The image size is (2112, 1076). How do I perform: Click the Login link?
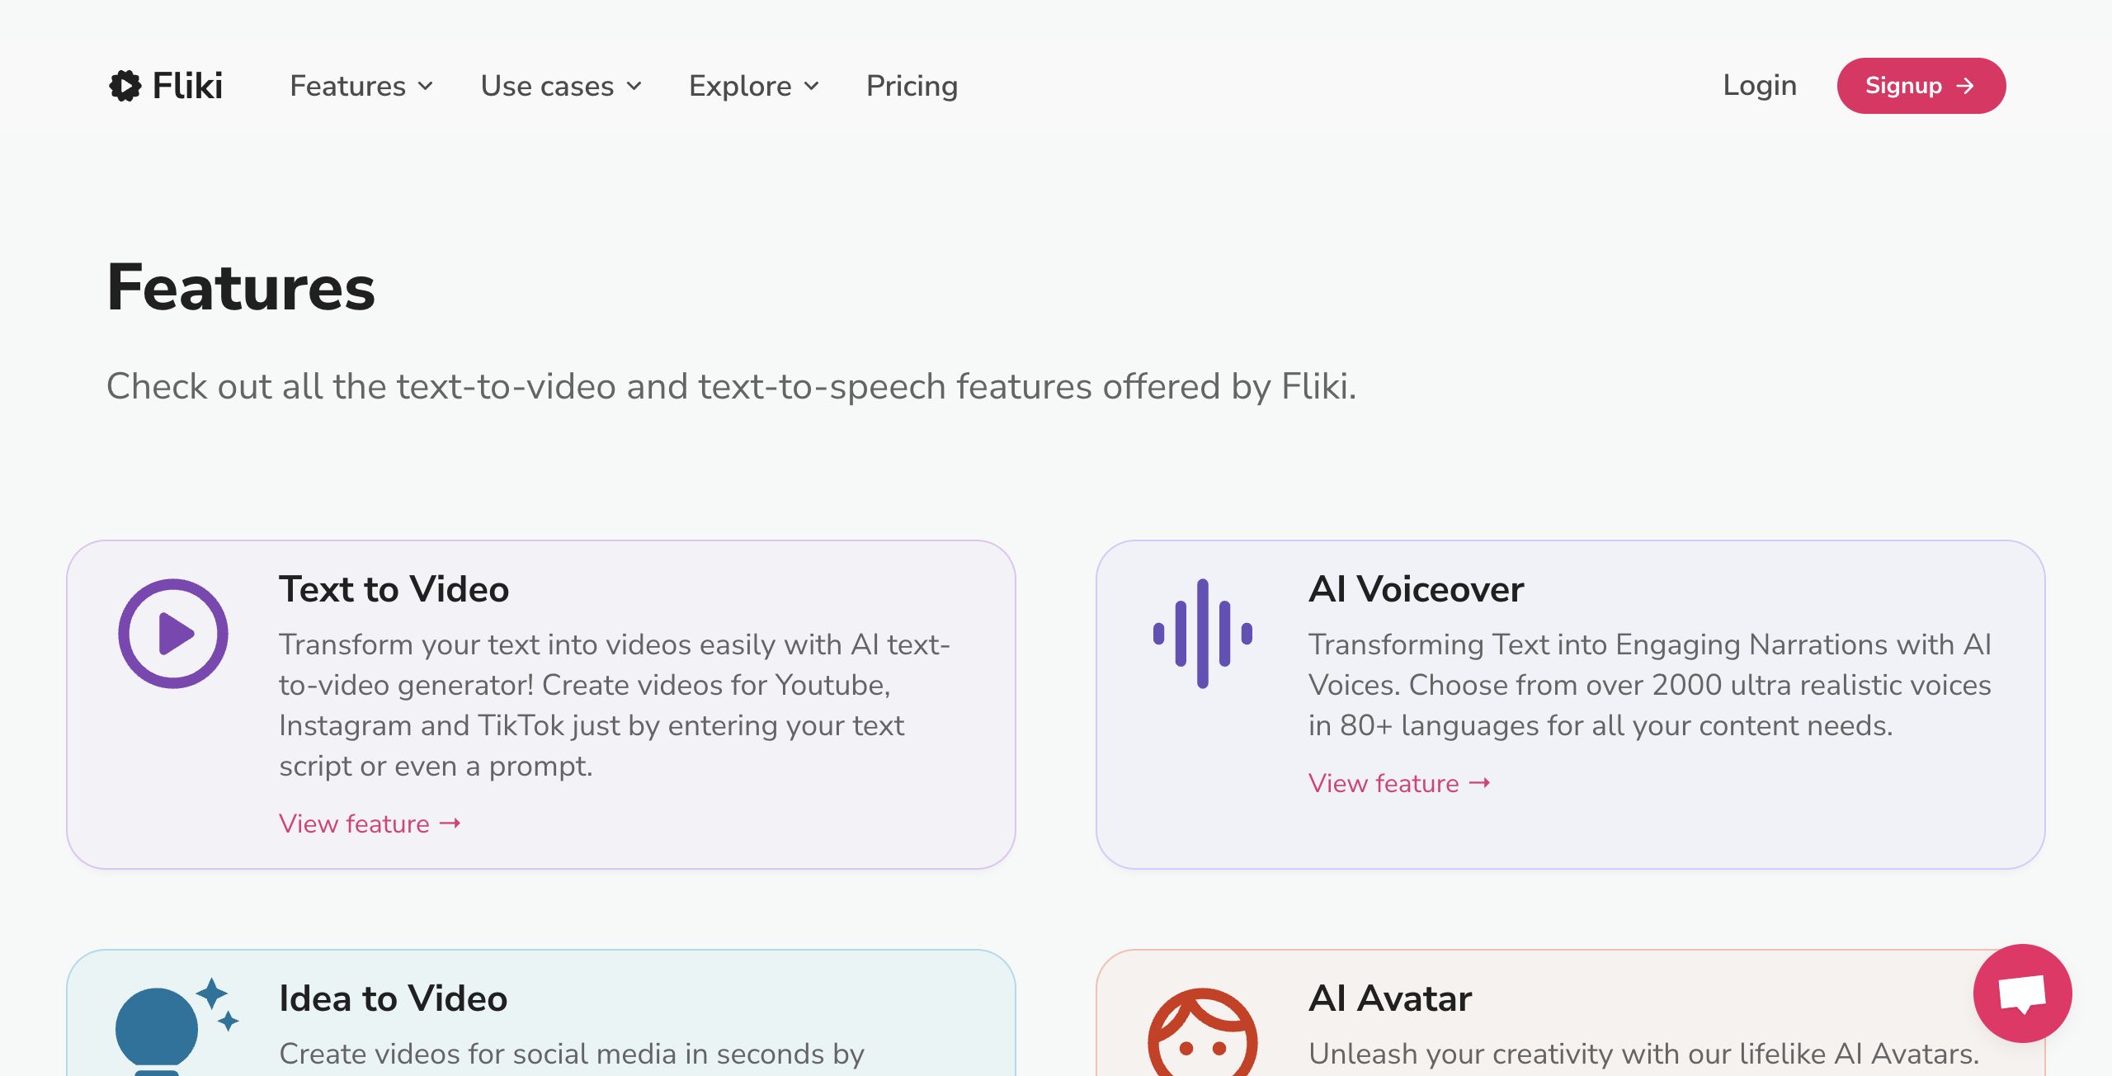pos(1760,86)
